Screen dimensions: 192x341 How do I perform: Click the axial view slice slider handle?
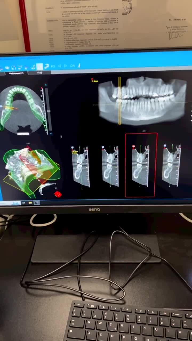coord(49,111)
